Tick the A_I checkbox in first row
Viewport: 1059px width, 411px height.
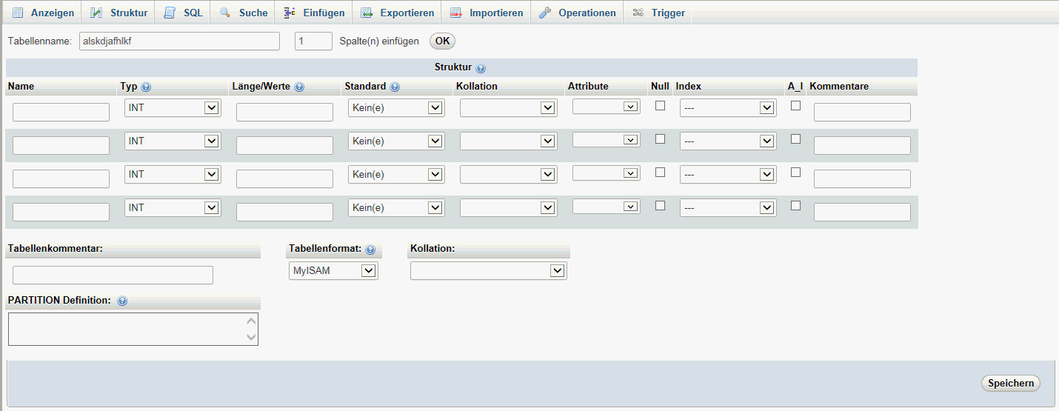(x=796, y=105)
